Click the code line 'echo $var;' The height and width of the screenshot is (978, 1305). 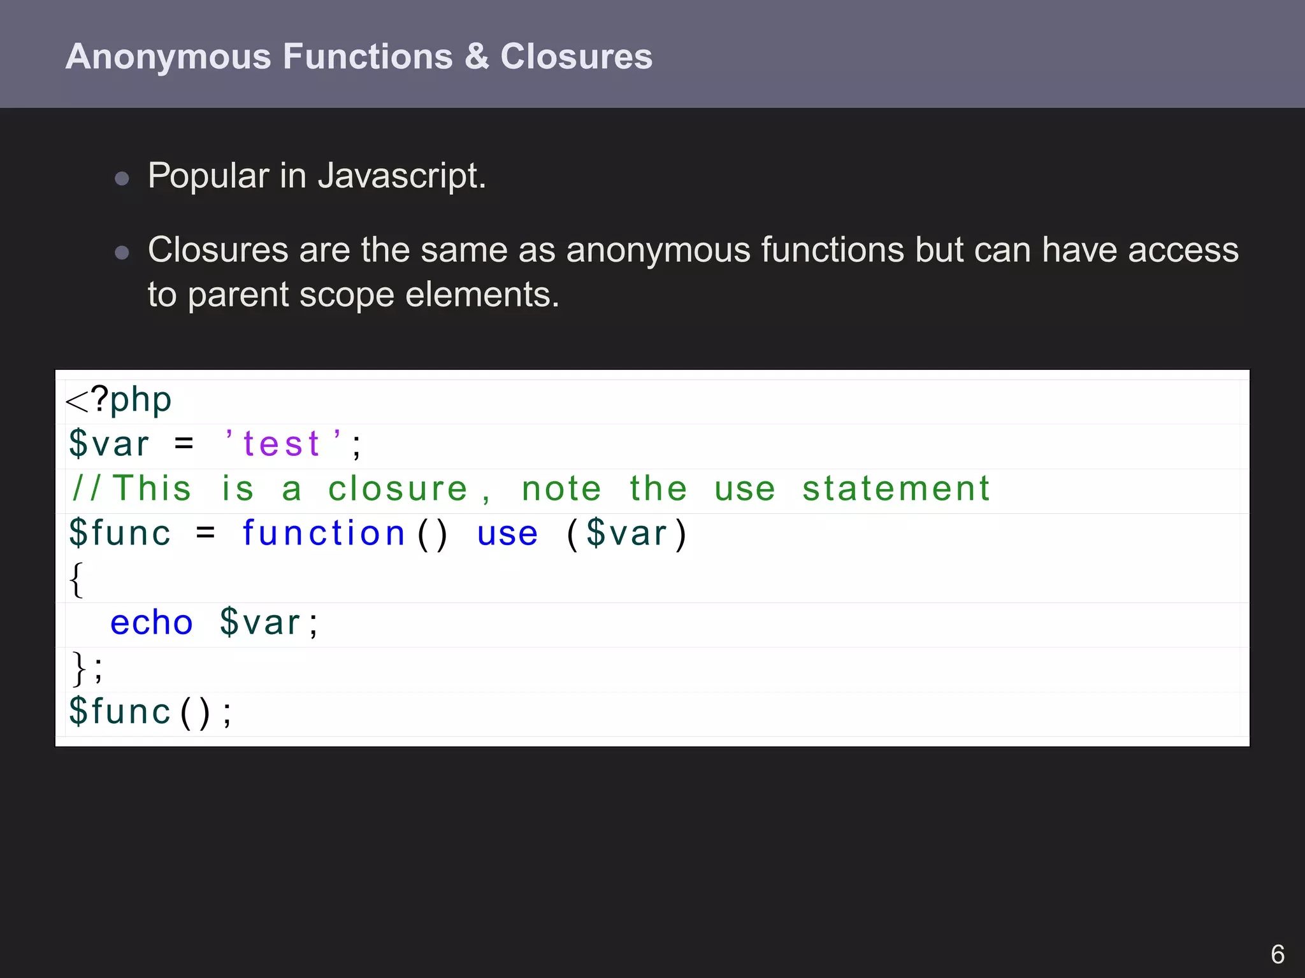click(x=214, y=623)
